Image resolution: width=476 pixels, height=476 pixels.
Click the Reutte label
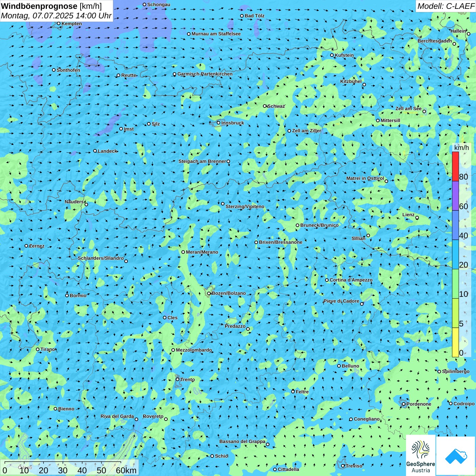129,75
